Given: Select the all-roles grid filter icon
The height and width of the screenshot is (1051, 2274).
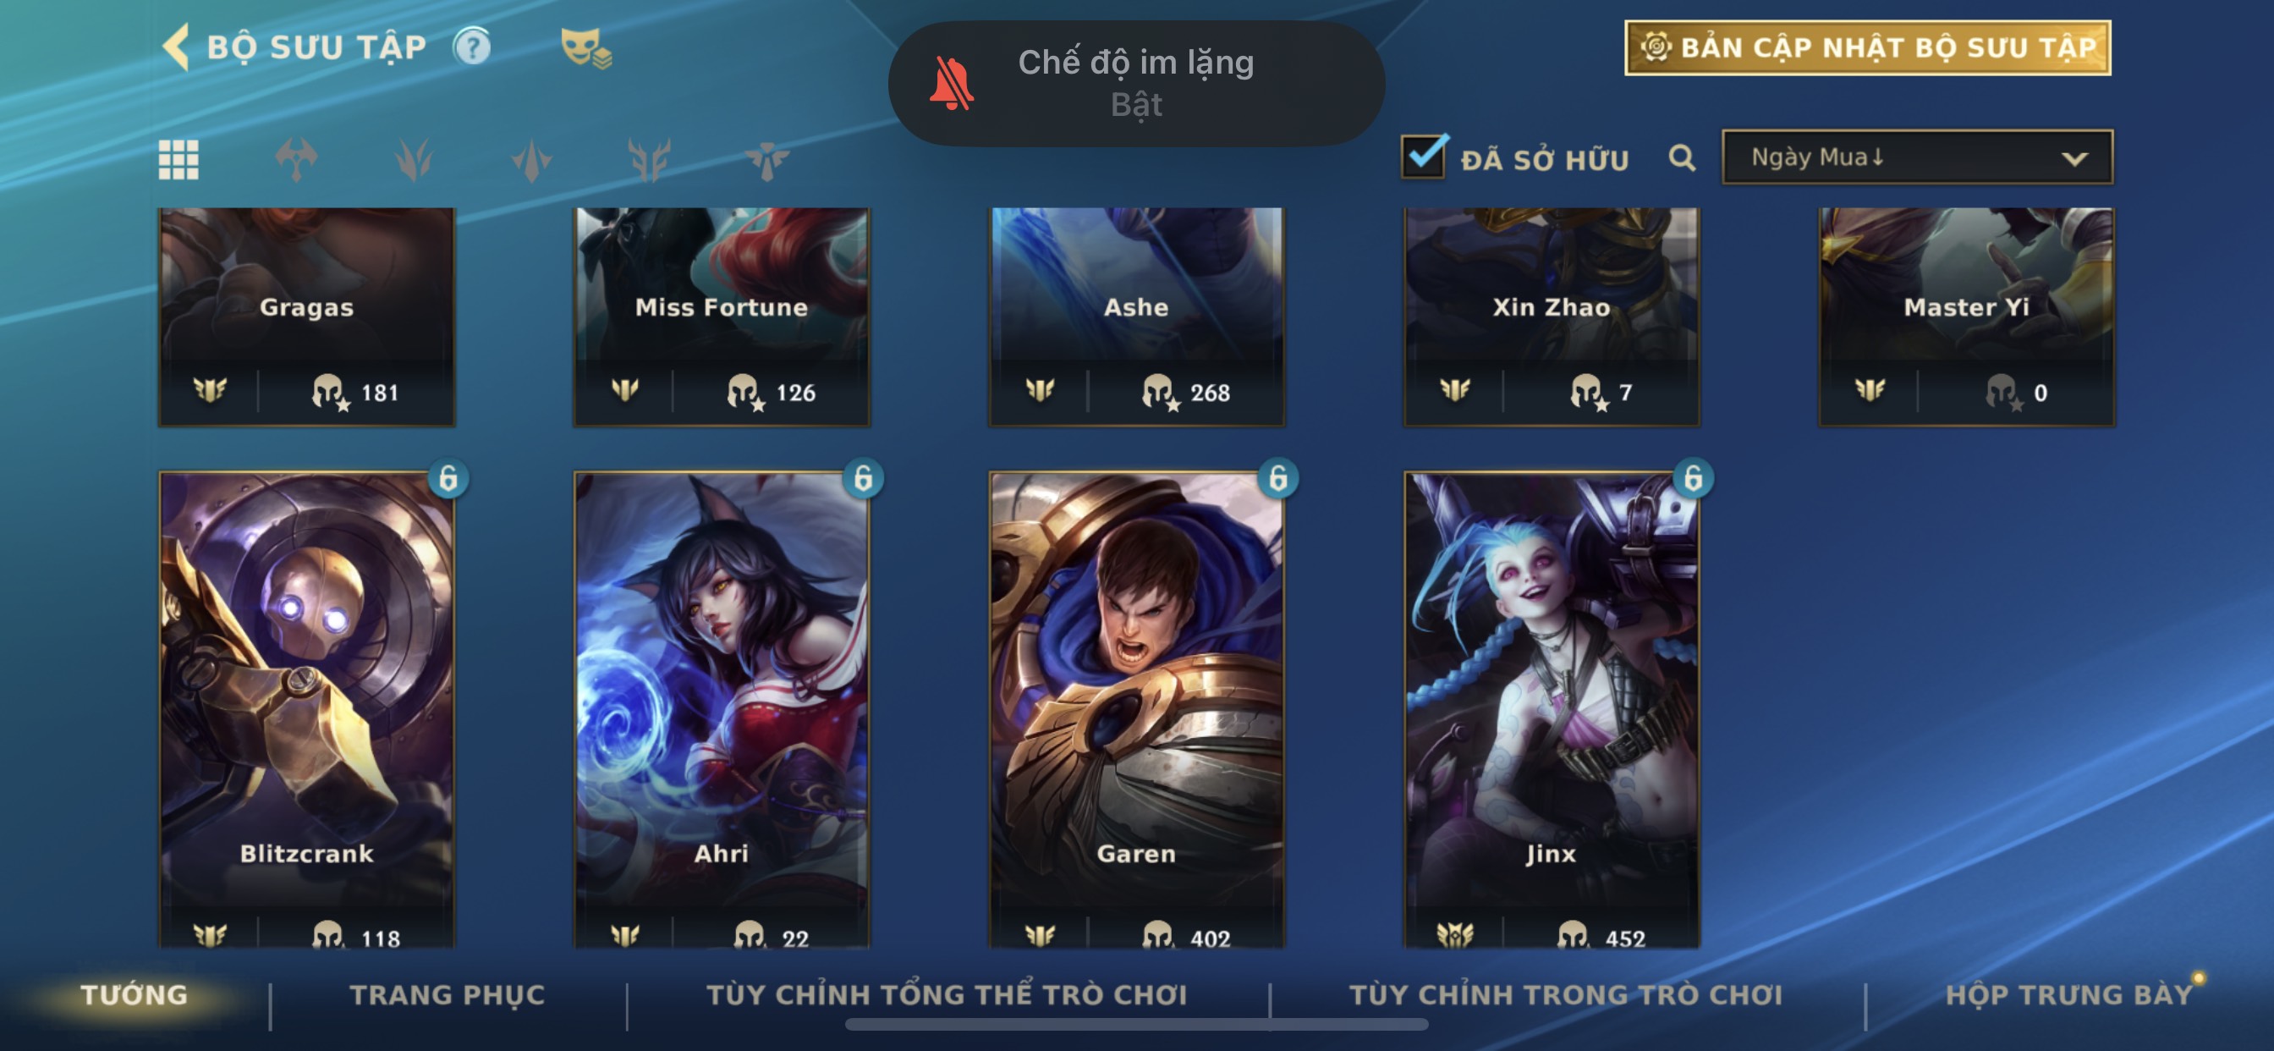Looking at the screenshot, I should tap(179, 160).
